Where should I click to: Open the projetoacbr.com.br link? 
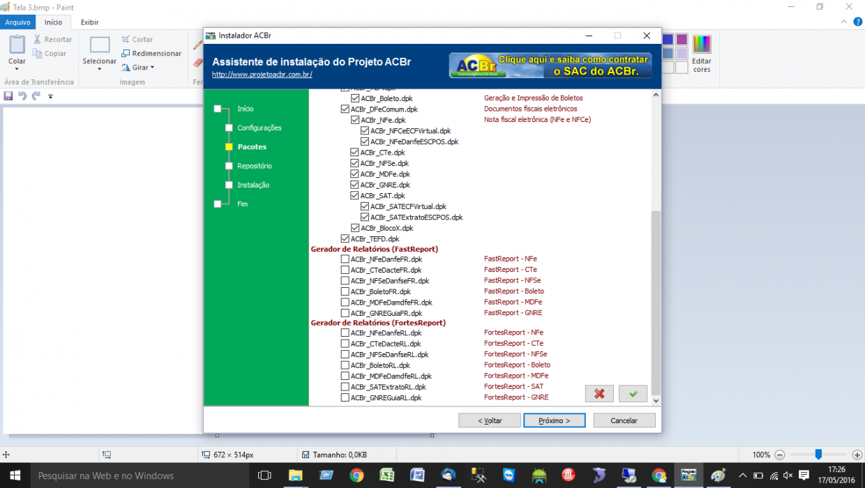[262, 75]
